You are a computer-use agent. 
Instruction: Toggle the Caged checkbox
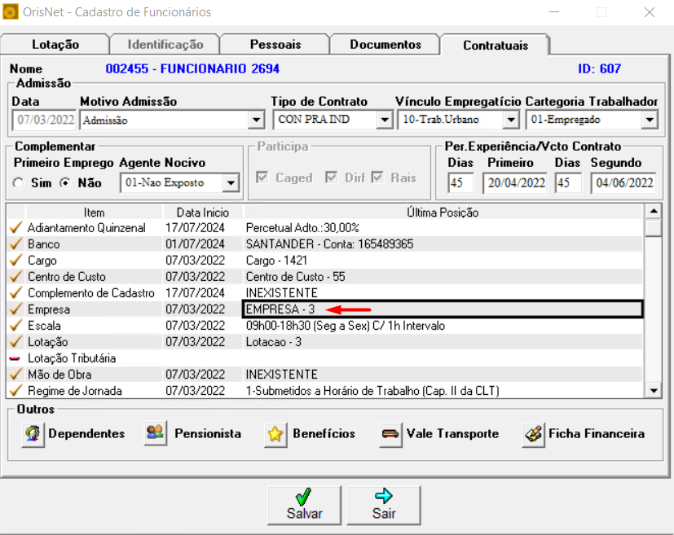(262, 178)
